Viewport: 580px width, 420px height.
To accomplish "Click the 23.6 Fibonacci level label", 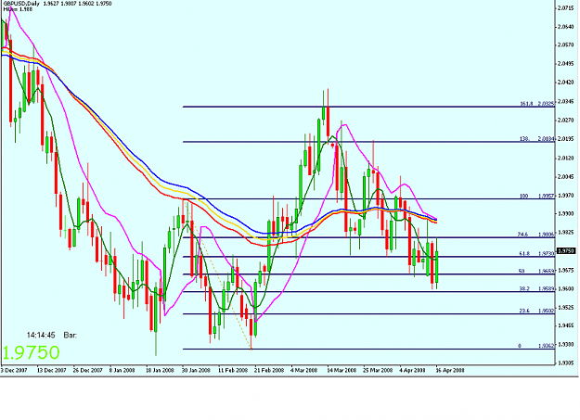I will [x=524, y=311].
